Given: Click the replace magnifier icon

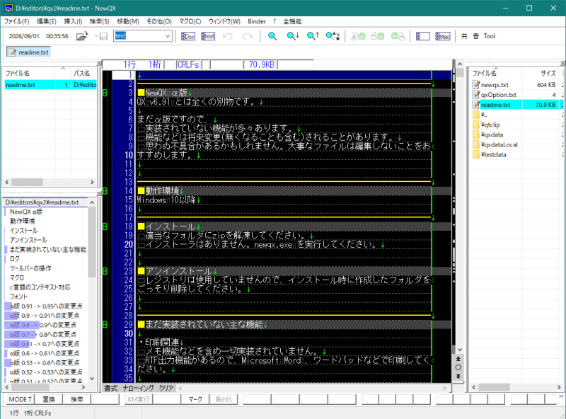Looking at the screenshot, I should tap(333, 36).
